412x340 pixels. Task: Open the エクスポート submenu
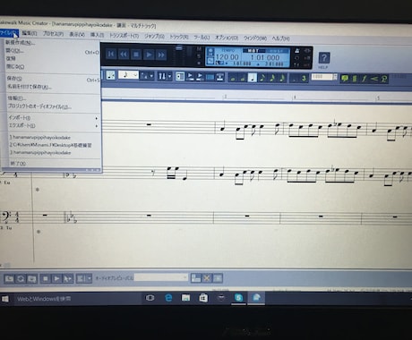[x=53, y=125]
